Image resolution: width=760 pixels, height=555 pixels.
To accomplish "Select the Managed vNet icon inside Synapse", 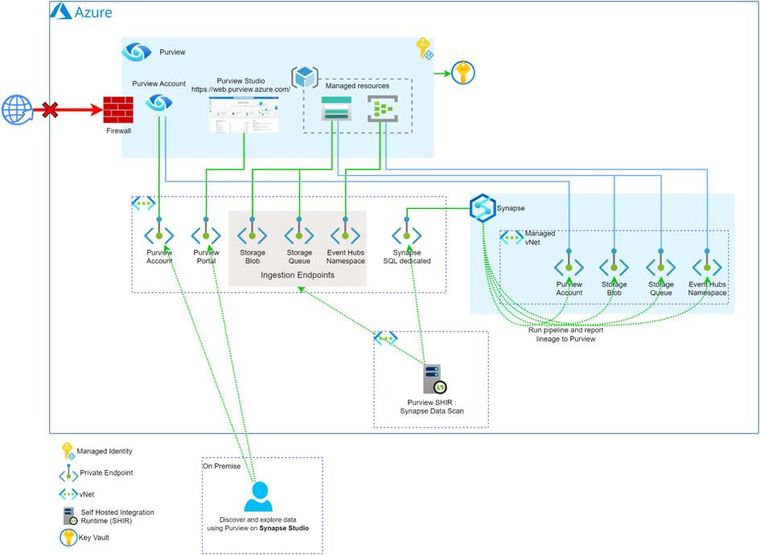I will (x=511, y=238).
